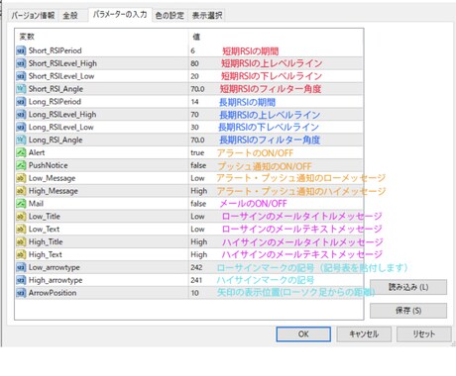Select the High_Text variable name
Image resolution: width=456 pixels, height=376 pixels.
click(x=46, y=254)
